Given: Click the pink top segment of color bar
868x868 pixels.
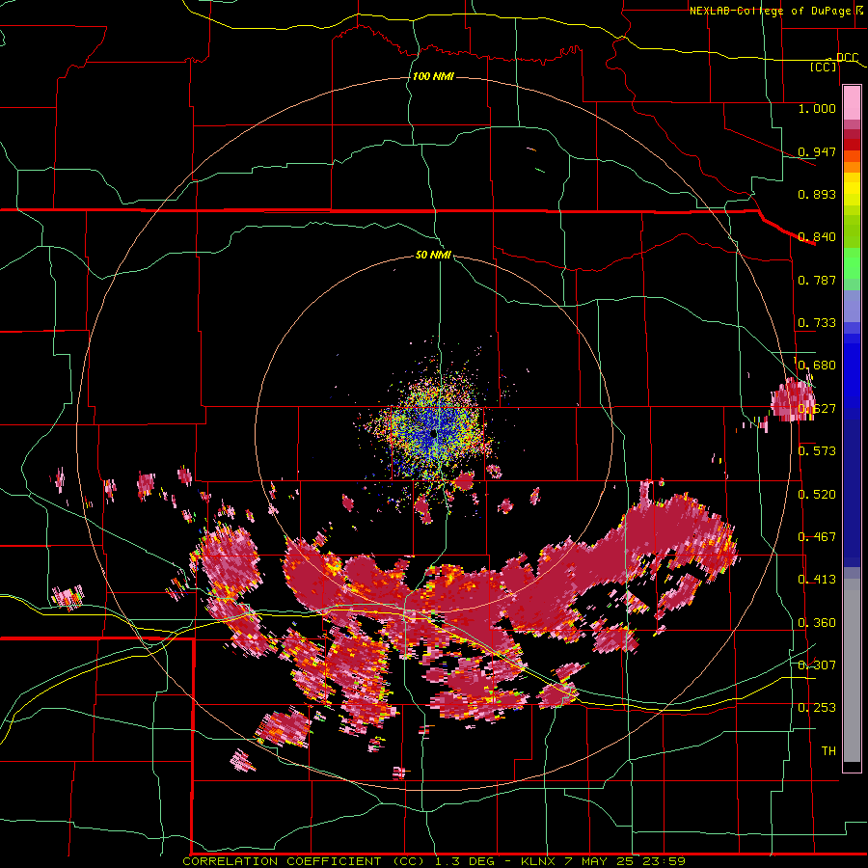Looking at the screenshot, I should [x=852, y=102].
